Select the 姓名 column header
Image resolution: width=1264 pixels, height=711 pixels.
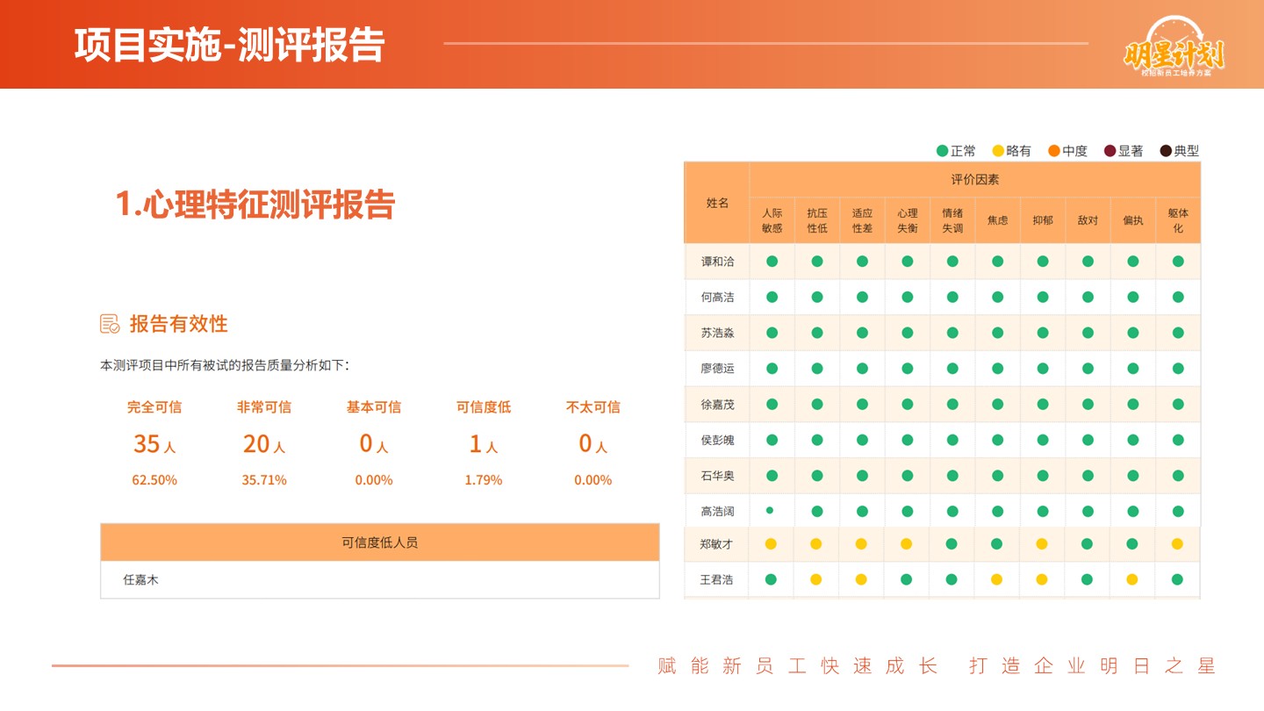point(717,203)
